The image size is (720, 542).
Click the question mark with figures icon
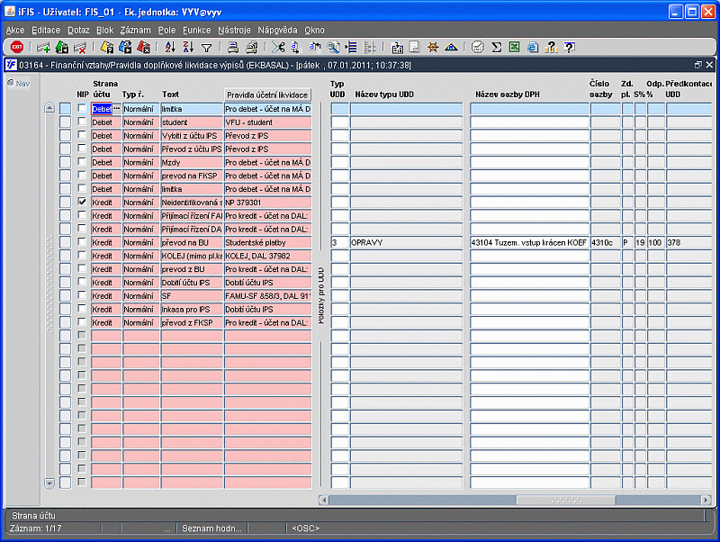551,47
